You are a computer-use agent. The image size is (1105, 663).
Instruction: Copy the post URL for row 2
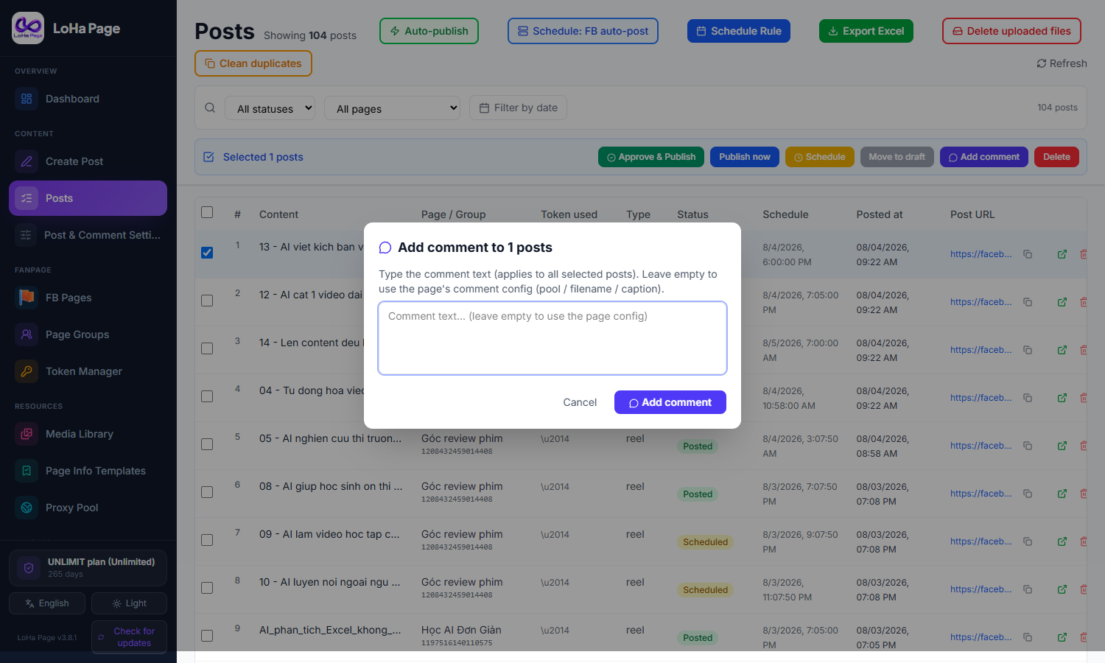(x=1028, y=302)
